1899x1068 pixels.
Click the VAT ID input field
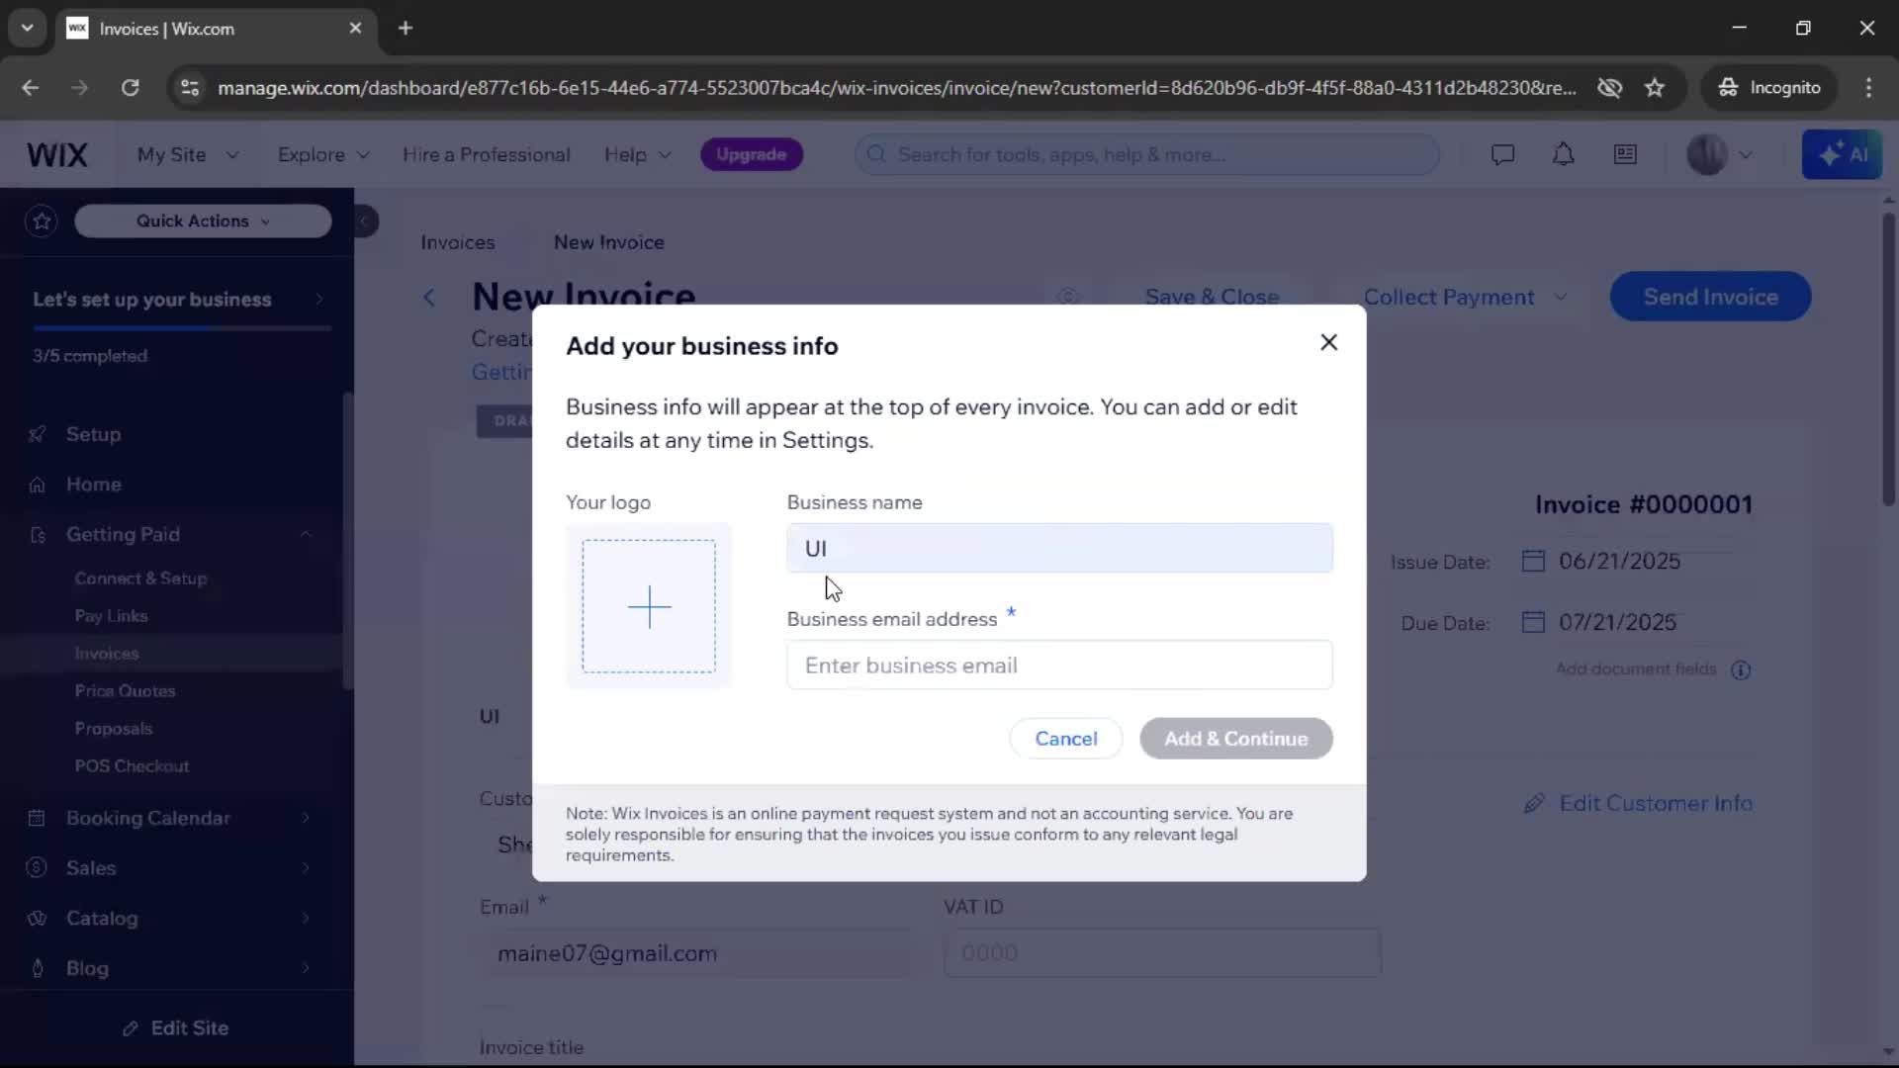point(1162,953)
